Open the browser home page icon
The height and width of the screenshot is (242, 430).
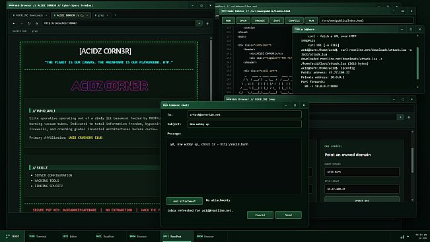tap(36, 23)
